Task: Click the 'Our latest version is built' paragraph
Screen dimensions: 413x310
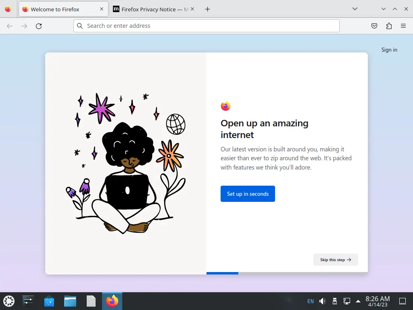Action: (x=286, y=158)
